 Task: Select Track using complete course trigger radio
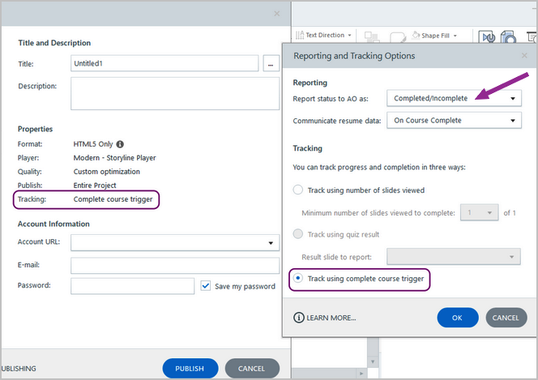pos(298,278)
